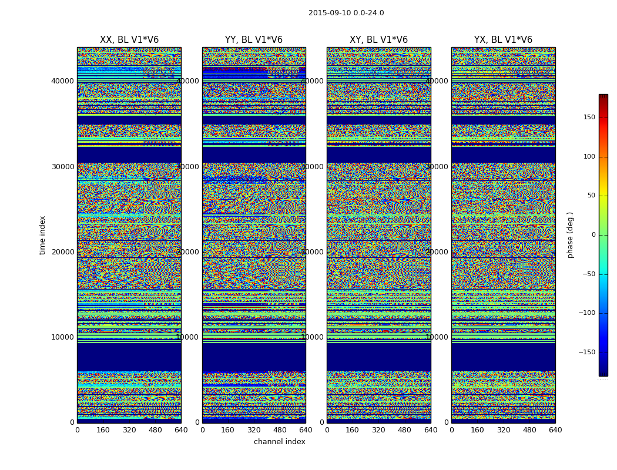
Task: Click the 320 x-tick under XX panel
Action: click(129, 430)
